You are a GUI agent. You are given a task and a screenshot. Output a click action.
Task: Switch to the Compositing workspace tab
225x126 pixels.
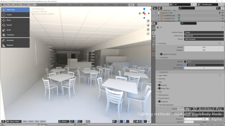click(x=64, y=5)
